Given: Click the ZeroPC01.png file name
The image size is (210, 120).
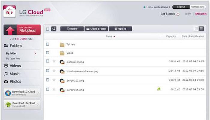Looking at the screenshot, I should coord(75,81).
